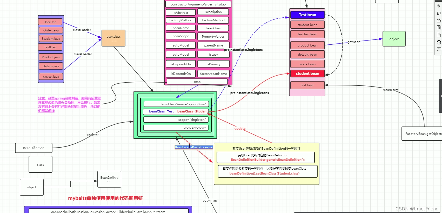Select the green object shape near getBean

tap(394, 39)
